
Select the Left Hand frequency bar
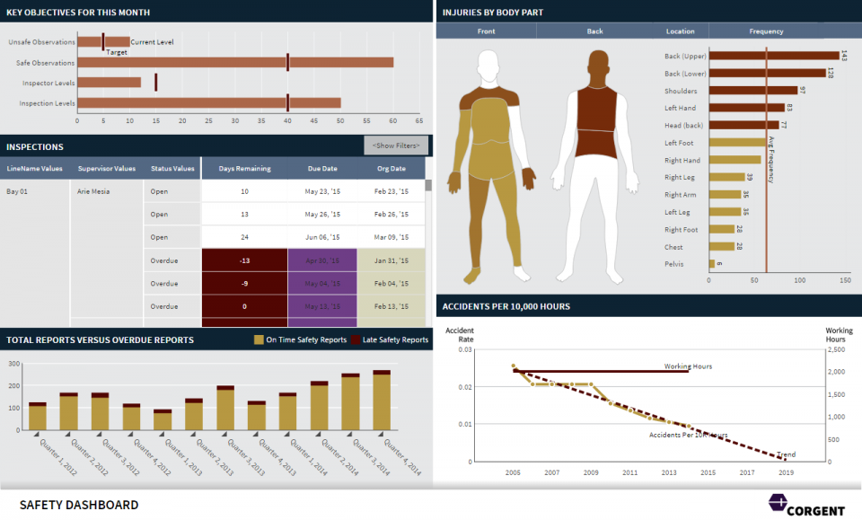click(746, 108)
